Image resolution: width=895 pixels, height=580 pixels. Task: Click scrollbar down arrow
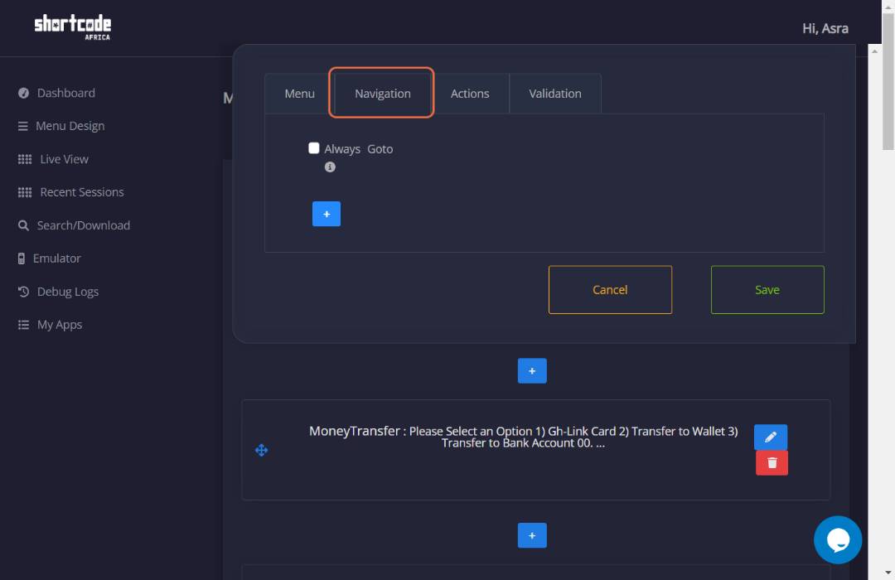tap(888, 573)
